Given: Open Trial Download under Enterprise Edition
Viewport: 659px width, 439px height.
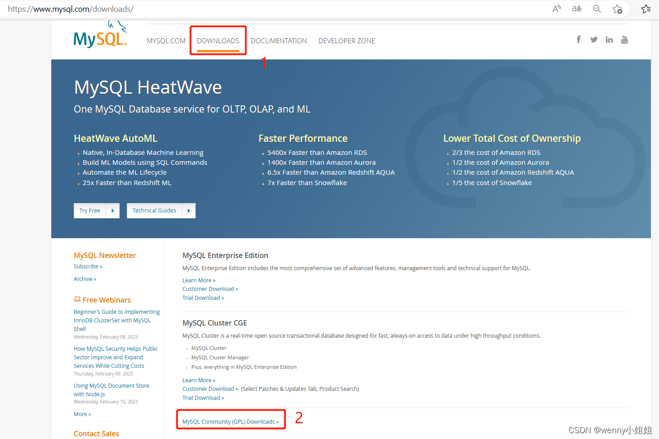Looking at the screenshot, I should tap(203, 298).
